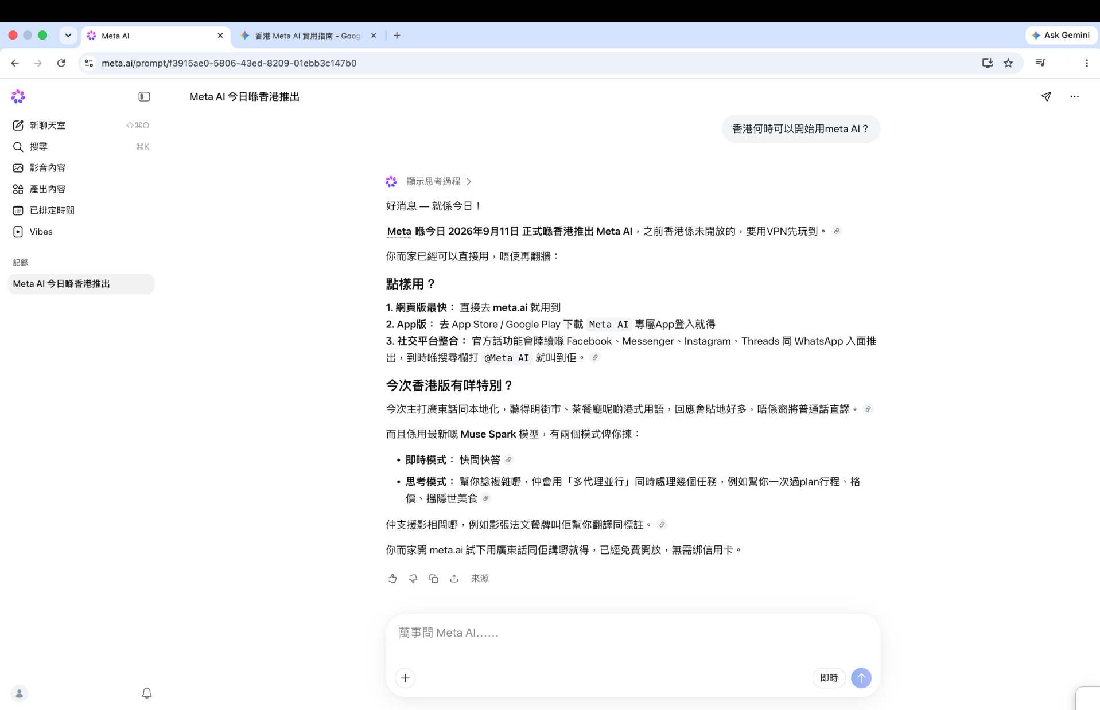Copy the response with the copy icon
1100x710 pixels.
click(x=434, y=579)
